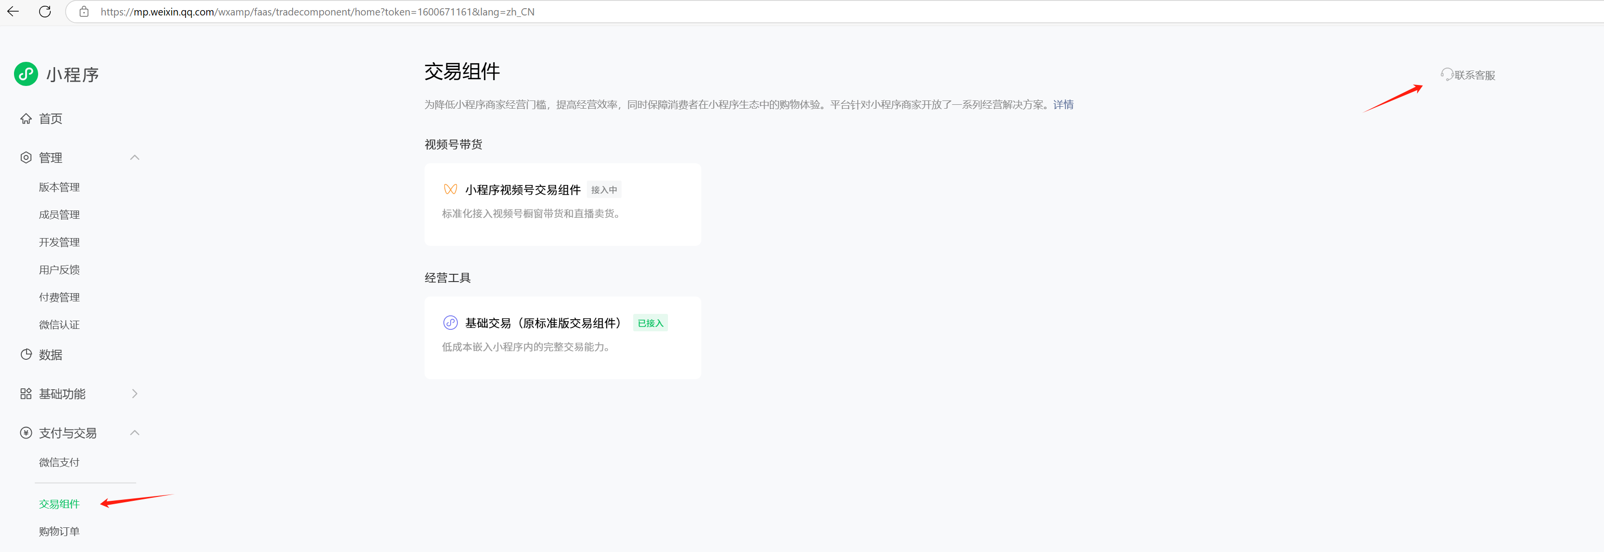Viewport: 1604px width, 552px height.
Task: Open 版本管理 in the sidebar
Action: click(x=59, y=187)
